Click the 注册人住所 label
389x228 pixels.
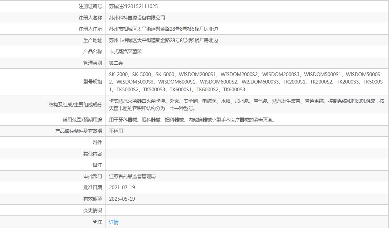click(90, 29)
